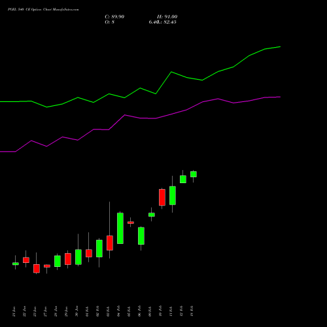The width and height of the screenshot is (327, 327).
Task: Select the 09 Feb date label
Action: [150, 311]
